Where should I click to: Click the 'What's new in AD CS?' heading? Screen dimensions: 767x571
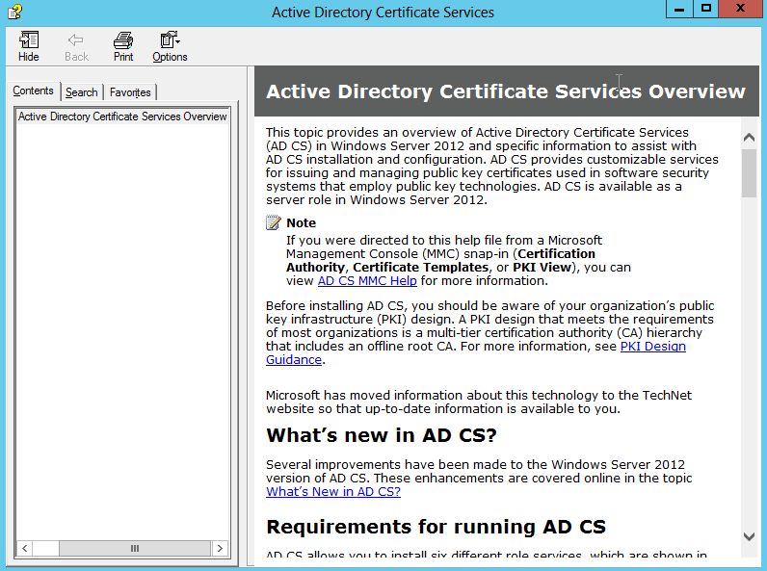pos(382,435)
